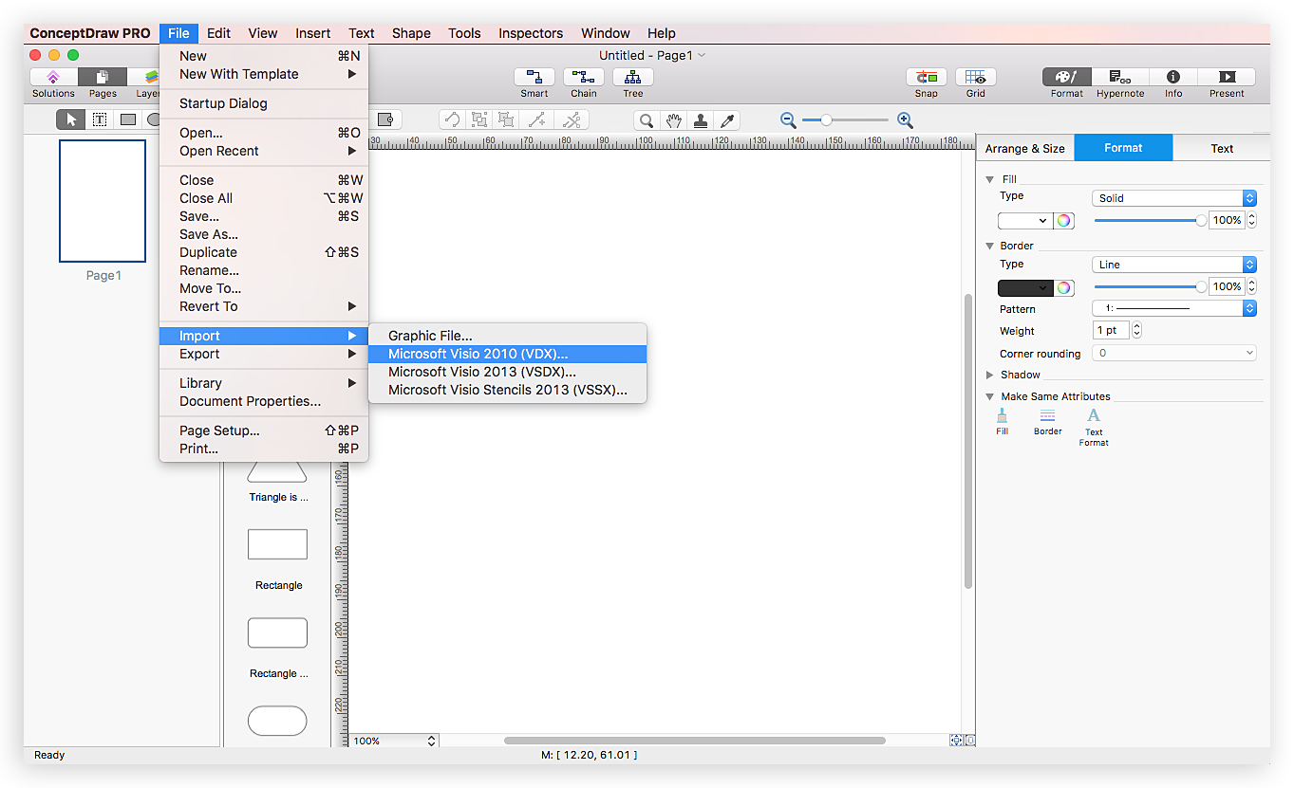This screenshot has height=788, width=1294.
Task: Start Present mode
Action: 1227,78
